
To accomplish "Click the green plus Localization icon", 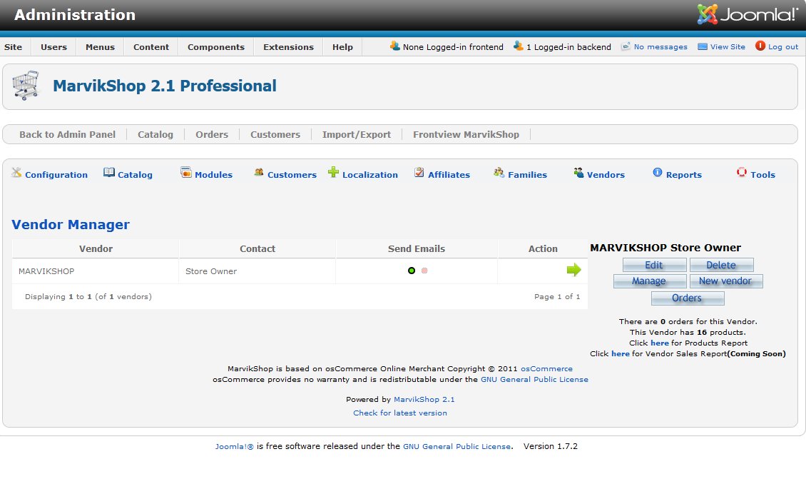I will point(333,172).
